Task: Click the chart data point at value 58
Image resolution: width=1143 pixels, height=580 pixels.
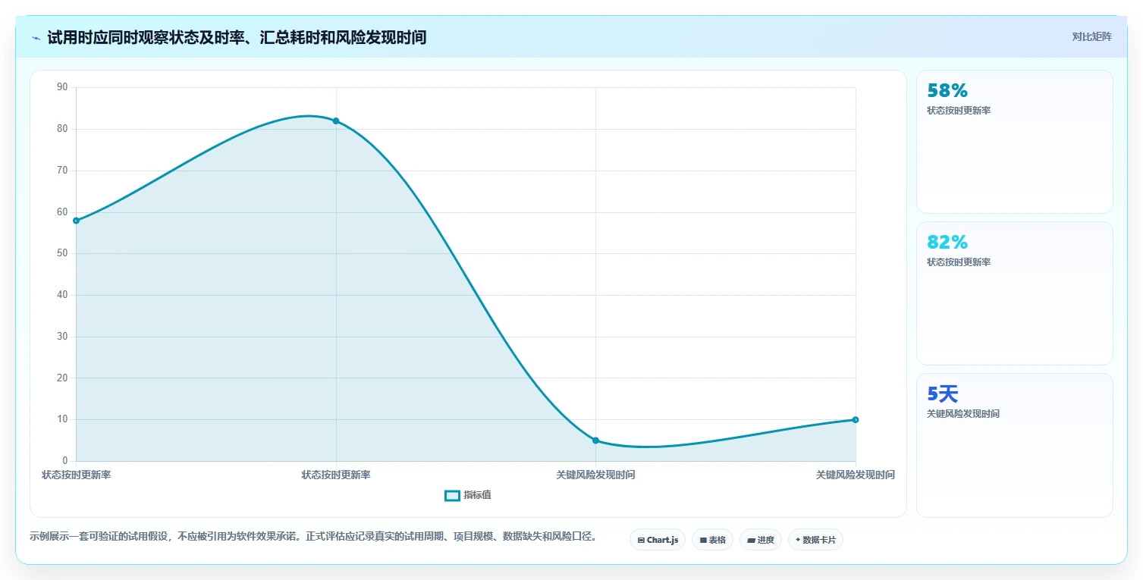Action: [76, 221]
